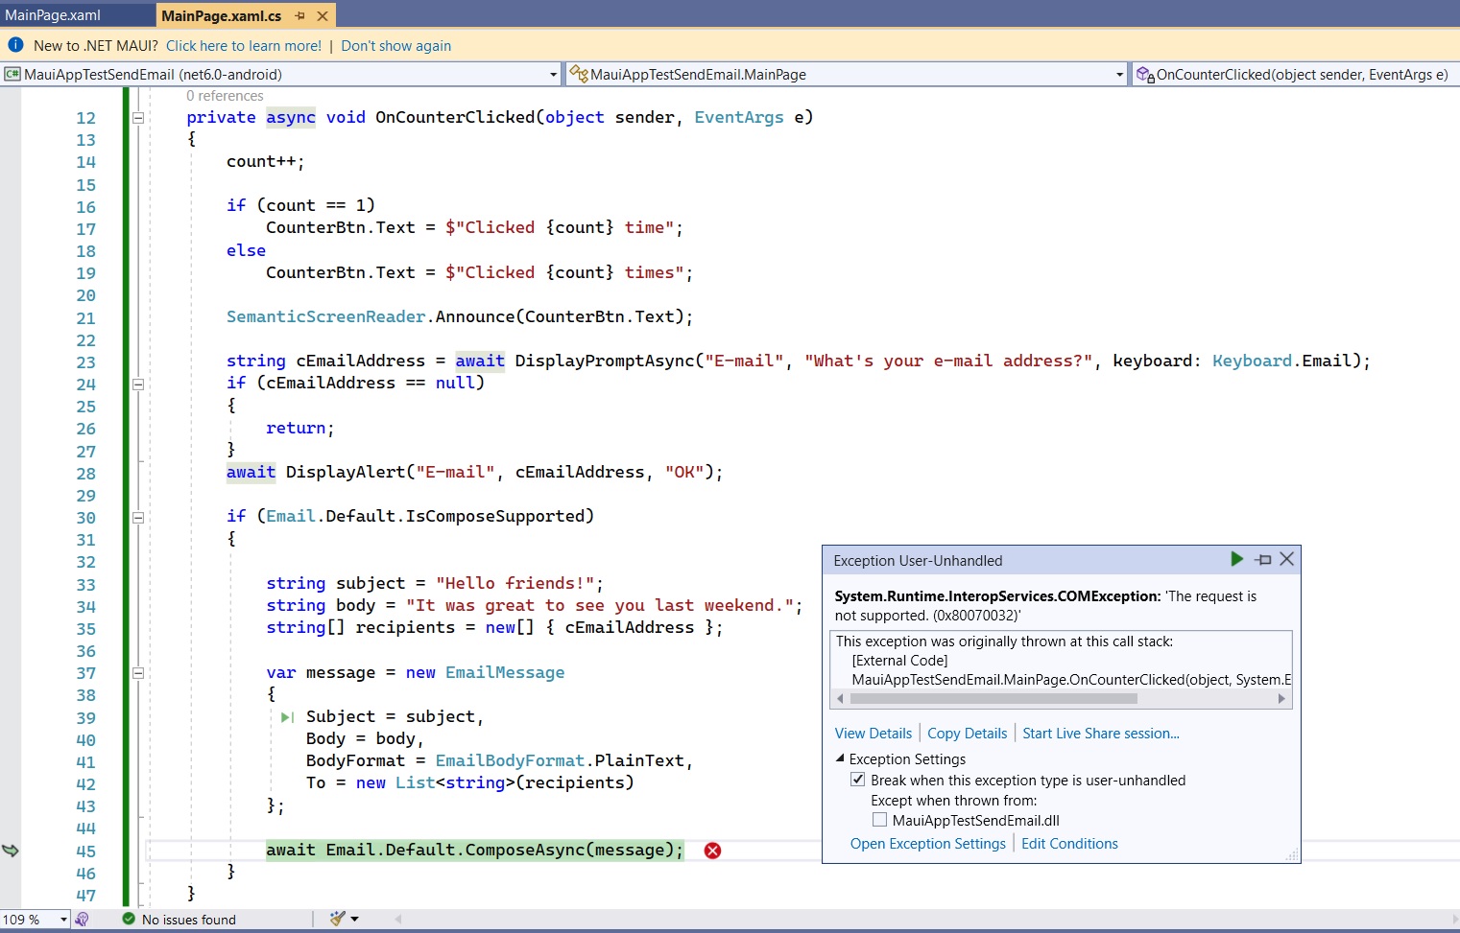Pin the Exception User-Unhandled popup
1460x933 pixels.
pyautogui.click(x=1264, y=559)
